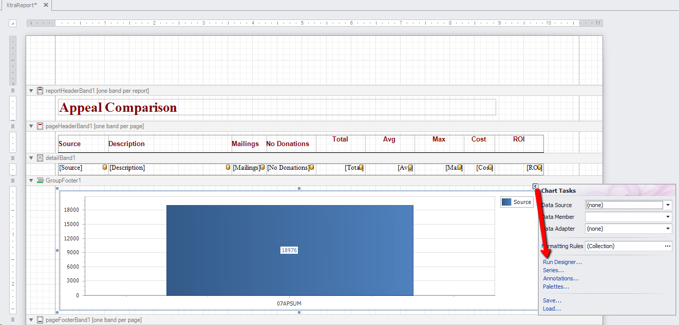This screenshot has height=325, width=679.
Task: Select the Total column header cell
Action: [x=341, y=144]
